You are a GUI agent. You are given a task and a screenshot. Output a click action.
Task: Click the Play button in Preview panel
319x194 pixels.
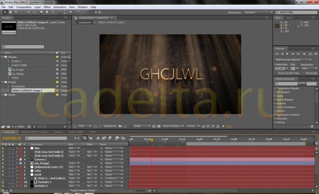(287, 54)
